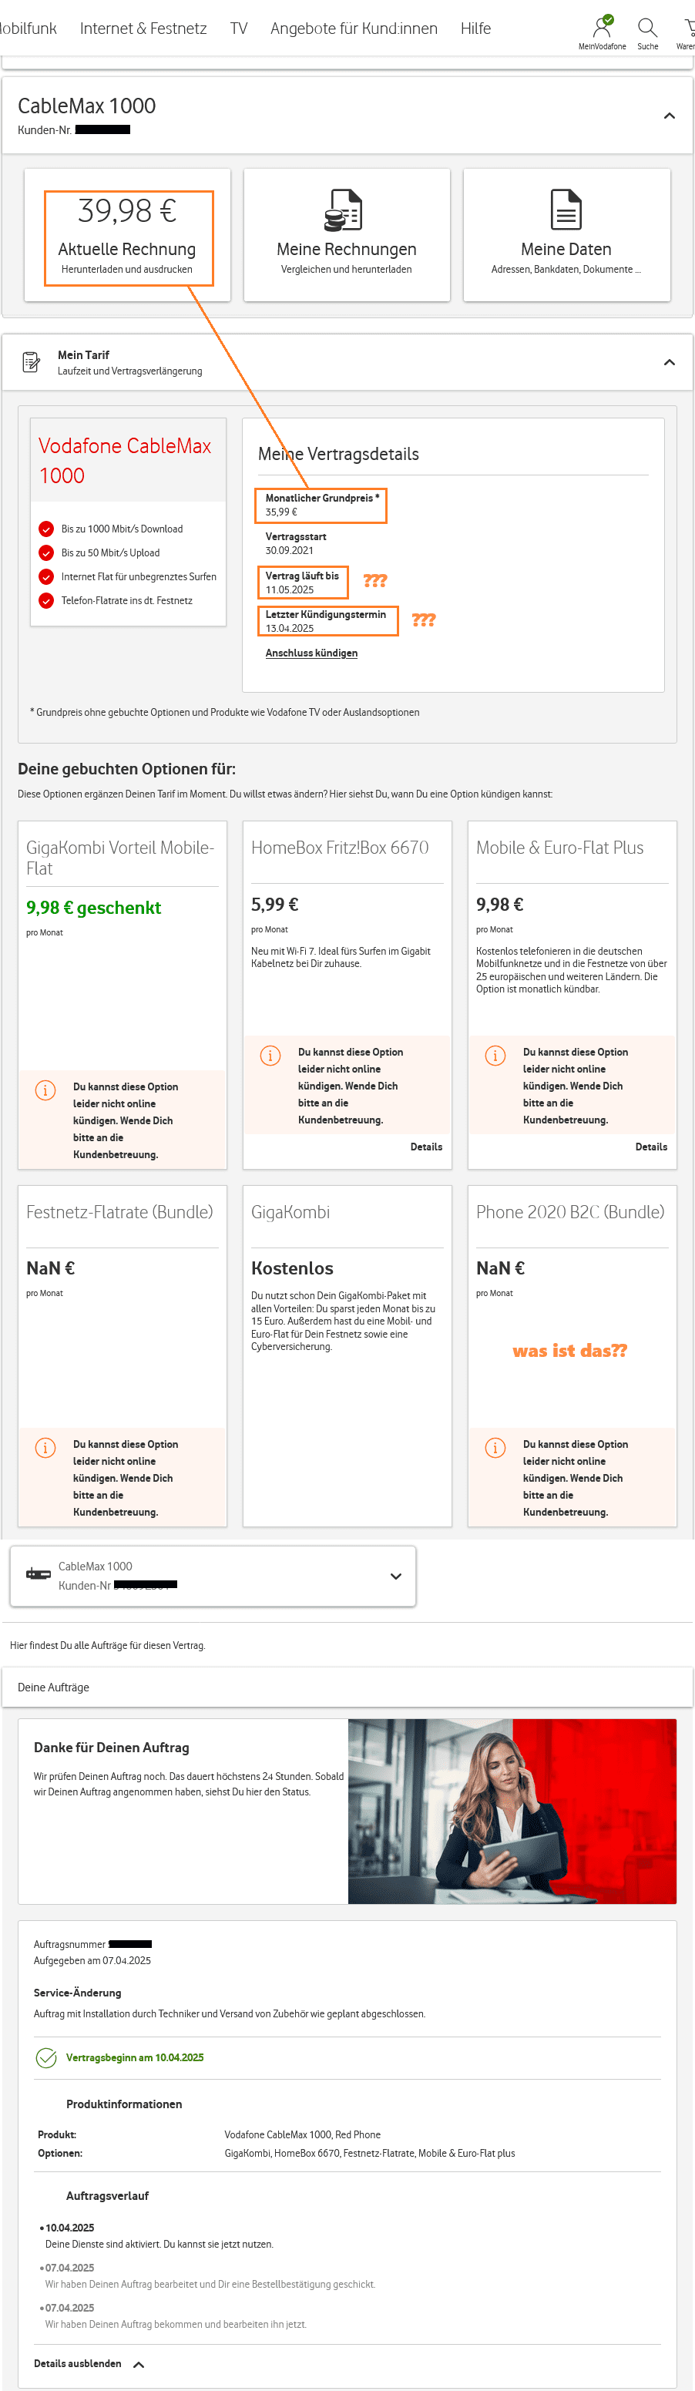The width and height of the screenshot is (695, 2391).
Task: Click info icon in HomeBox Fritz!Box card
Action: pyautogui.click(x=270, y=1056)
